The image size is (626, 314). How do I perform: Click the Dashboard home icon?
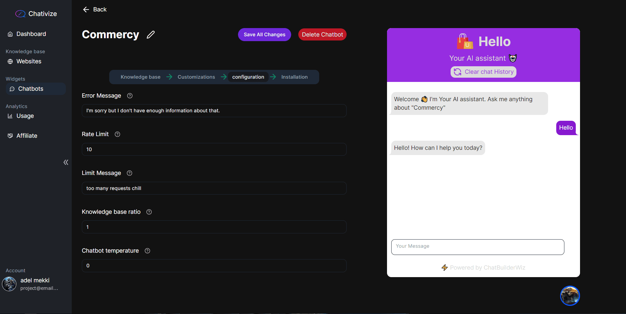click(10, 34)
